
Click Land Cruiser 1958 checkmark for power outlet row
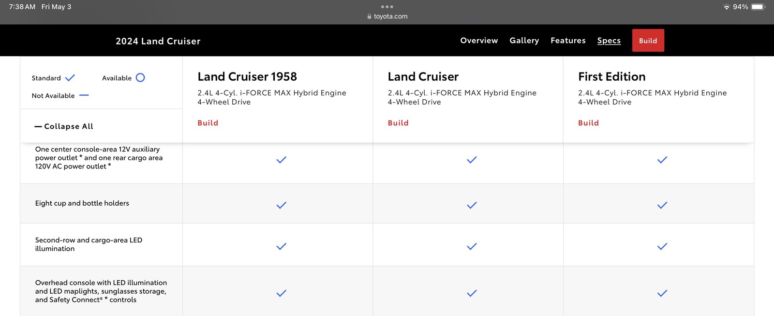[x=281, y=160]
